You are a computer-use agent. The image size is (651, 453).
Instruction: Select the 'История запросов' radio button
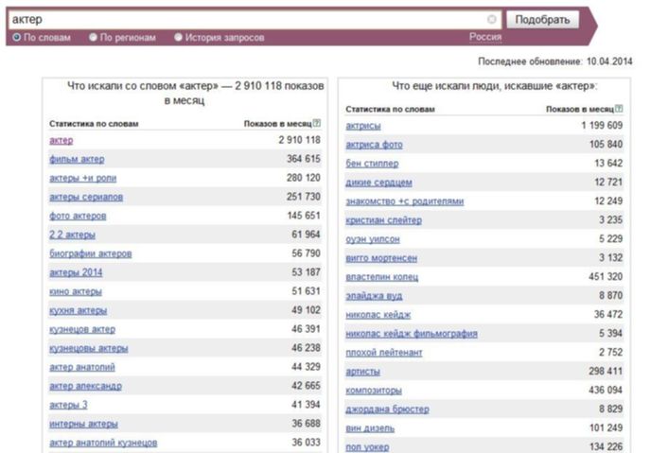[178, 37]
